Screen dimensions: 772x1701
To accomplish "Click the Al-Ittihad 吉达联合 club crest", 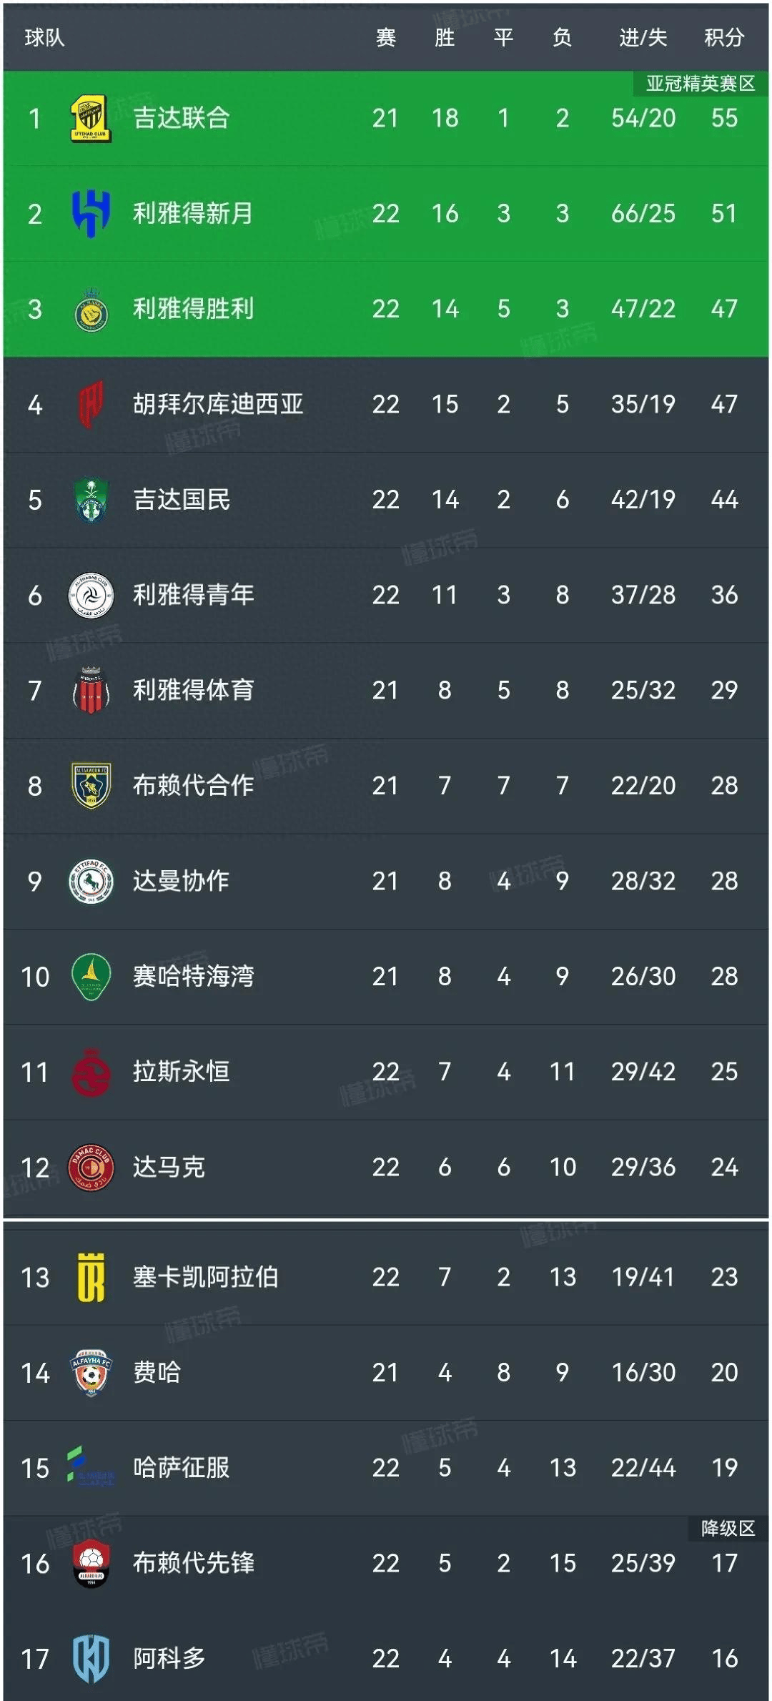I will pos(93,119).
